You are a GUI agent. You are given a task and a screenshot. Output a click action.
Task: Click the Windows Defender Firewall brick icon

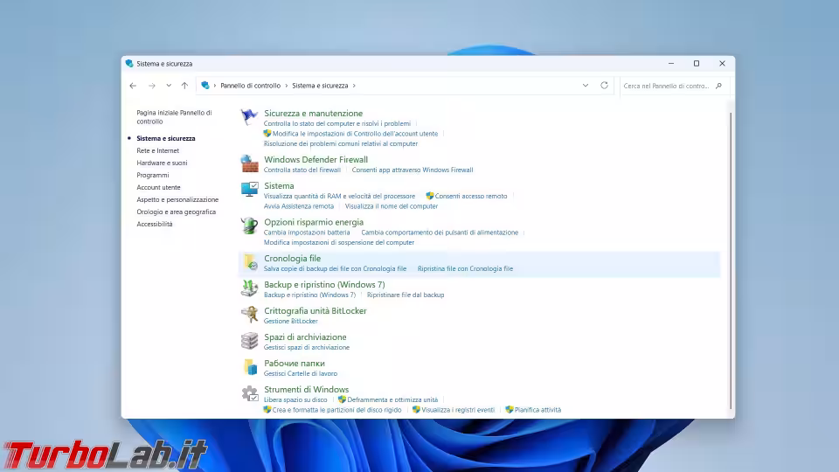pyautogui.click(x=250, y=164)
